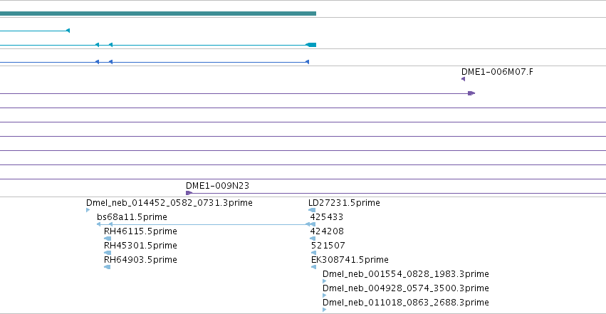Select the purple arrowhead ending the long clone
Image resolution: width=606 pixels, height=314 pixels.
471,93
